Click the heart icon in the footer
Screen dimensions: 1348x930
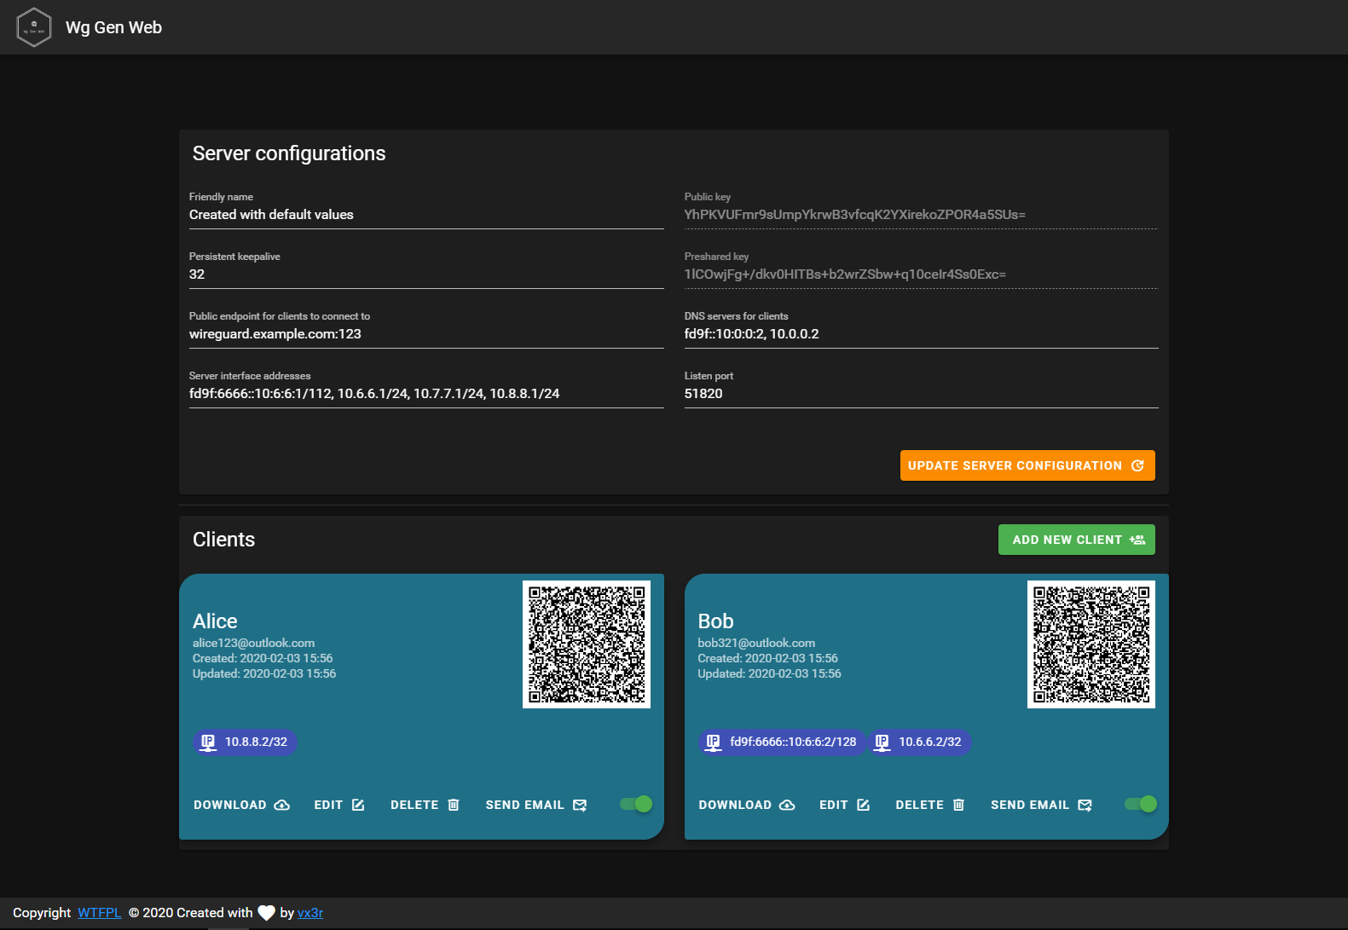[266, 913]
